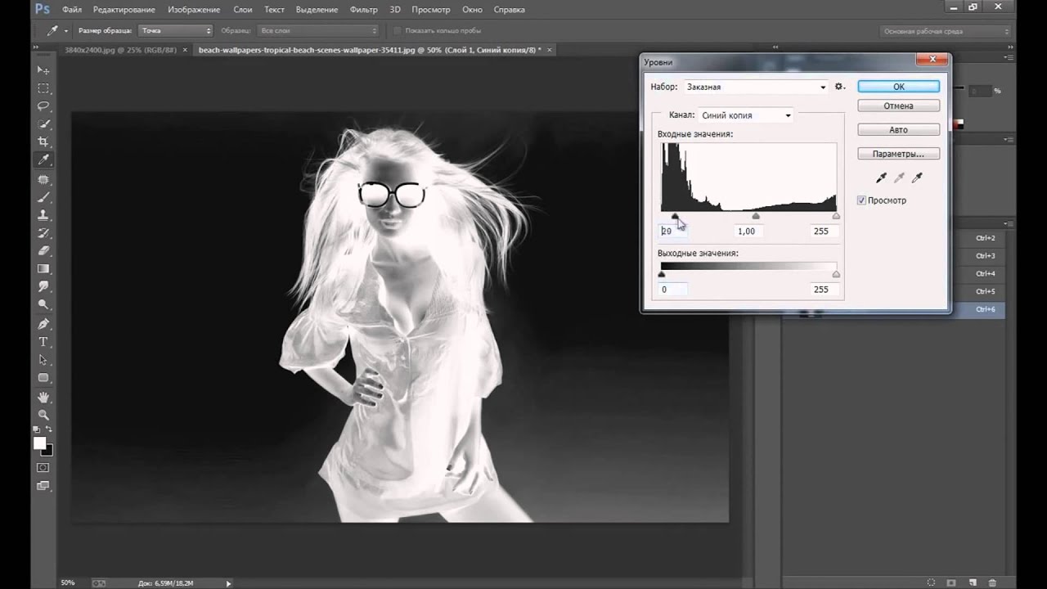The height and width of the screenshot is (589, 1047).
Task: Focus the input shadow value field showing 20
Action: point(673,231)
